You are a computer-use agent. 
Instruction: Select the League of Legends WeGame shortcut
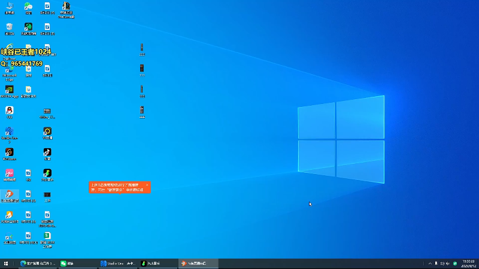click(66, 10)
